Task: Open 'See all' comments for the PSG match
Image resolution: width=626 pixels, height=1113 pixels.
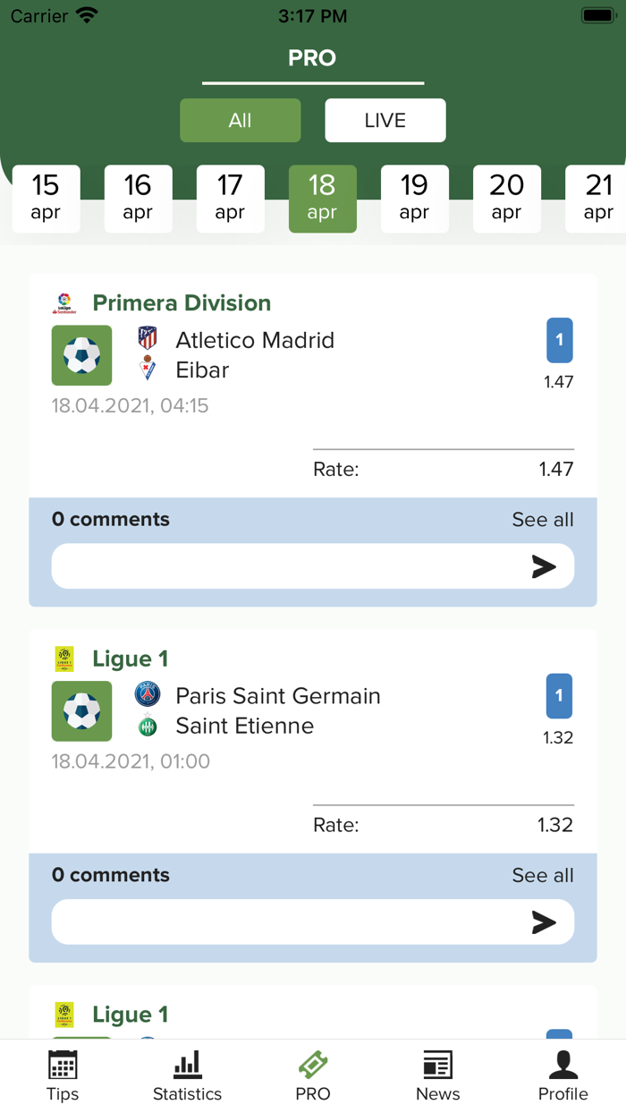Action: tap(543, 875)
